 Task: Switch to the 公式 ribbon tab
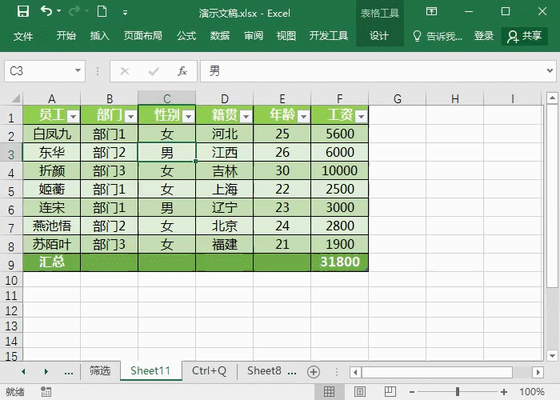(186, 36)
